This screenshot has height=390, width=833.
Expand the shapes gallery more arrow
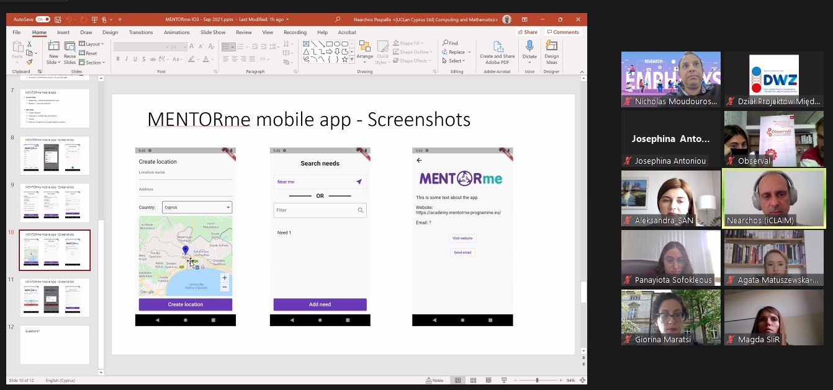tap(352, 60)
